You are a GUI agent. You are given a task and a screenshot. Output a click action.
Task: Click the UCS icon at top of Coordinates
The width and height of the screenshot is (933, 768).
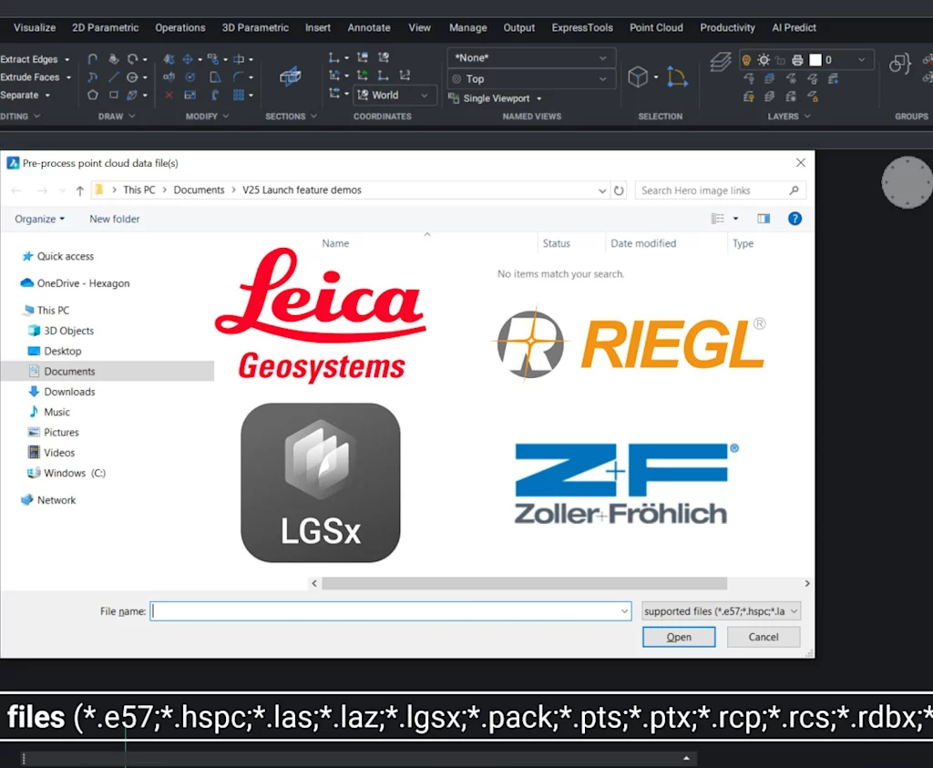[x=333, y=57]
